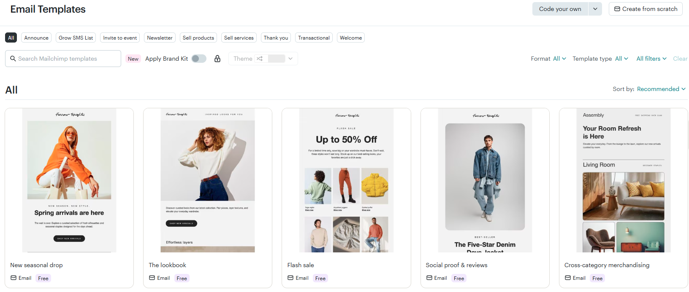Screen dimensions: 689x292
Task: Select the Welcome category
Action: tap(351, 38)
